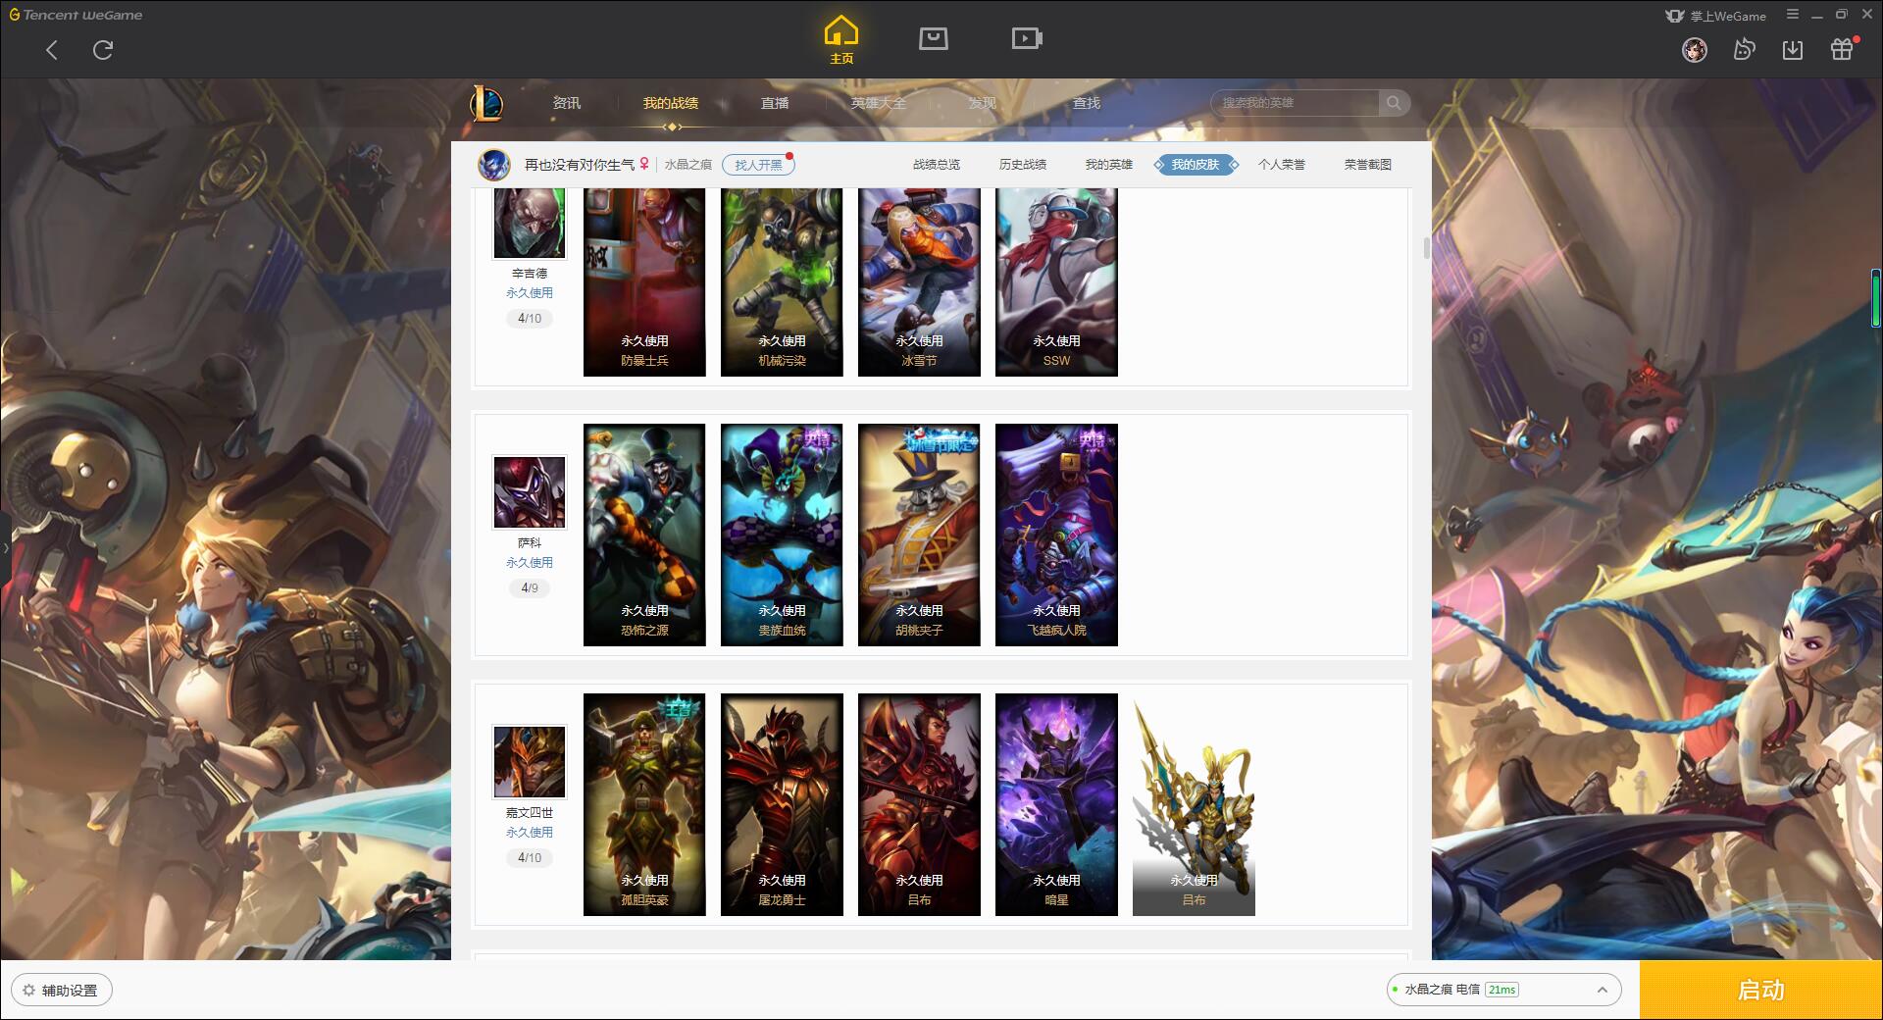Image resolution: width=1883 pixels, height=1020 pixels.
Task: Open the home page icon
Action: [841, 40]
